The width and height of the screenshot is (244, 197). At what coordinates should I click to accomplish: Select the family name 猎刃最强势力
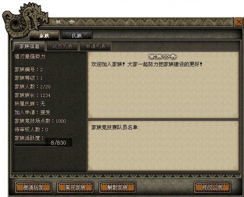pyautogui.click(x=30, y=57)
